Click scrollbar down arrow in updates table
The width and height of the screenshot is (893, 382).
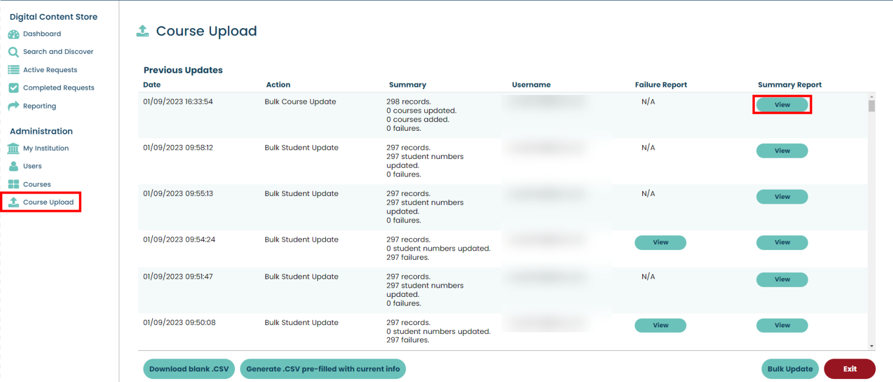[x=871, y=346]
